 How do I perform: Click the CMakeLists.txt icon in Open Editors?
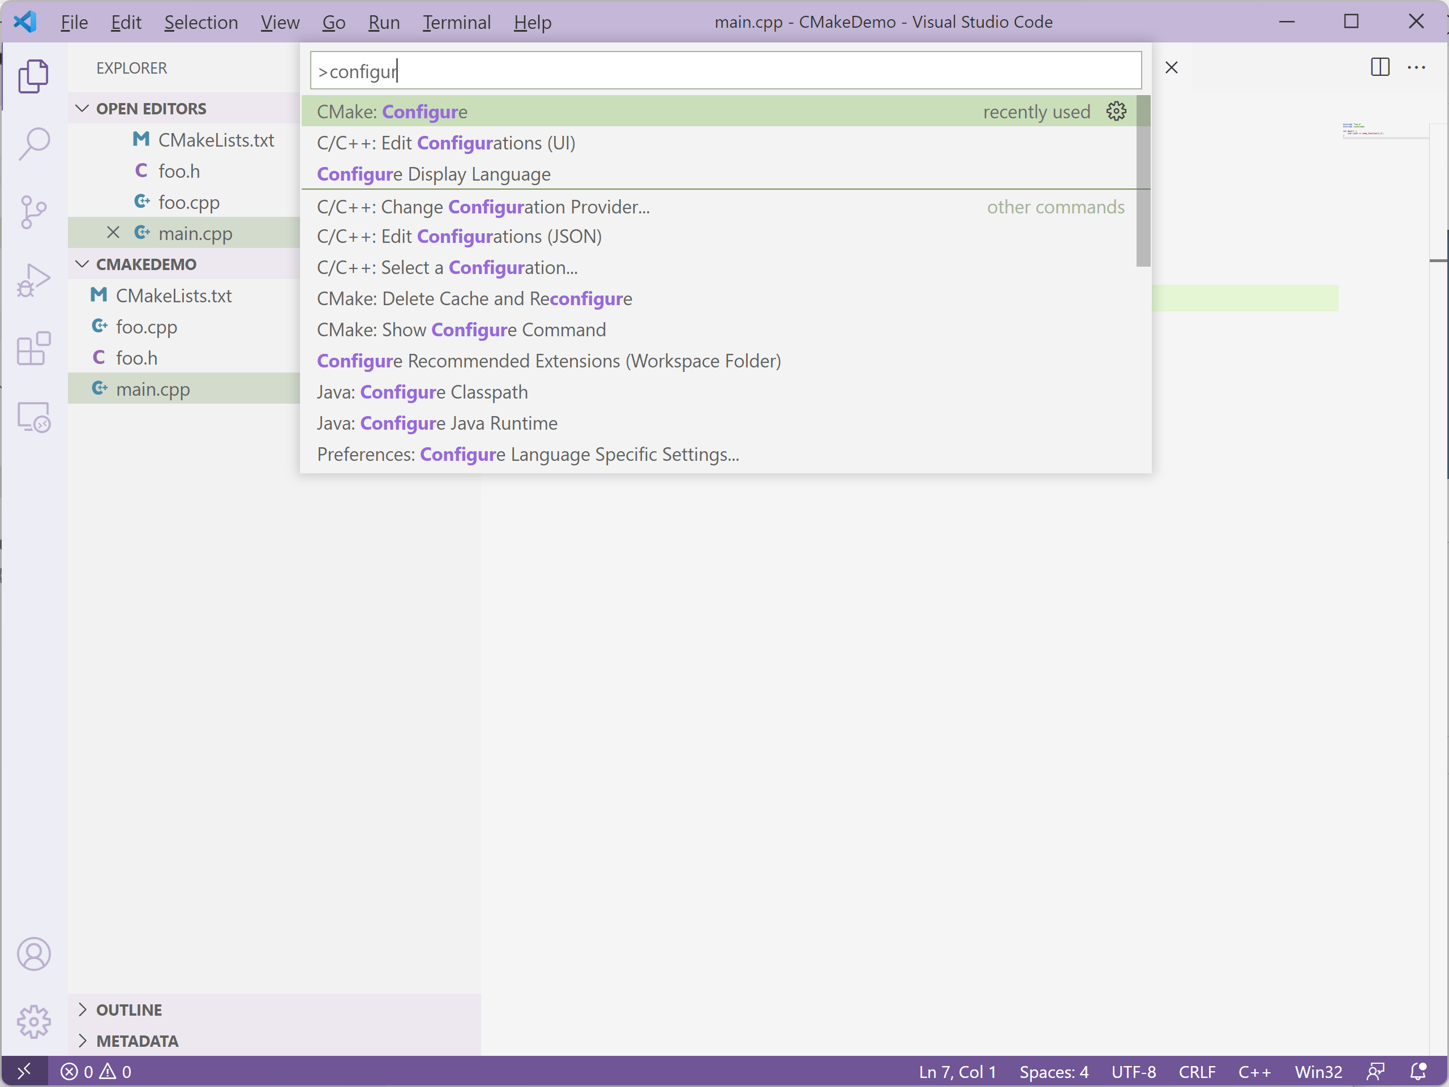point(141,140)
